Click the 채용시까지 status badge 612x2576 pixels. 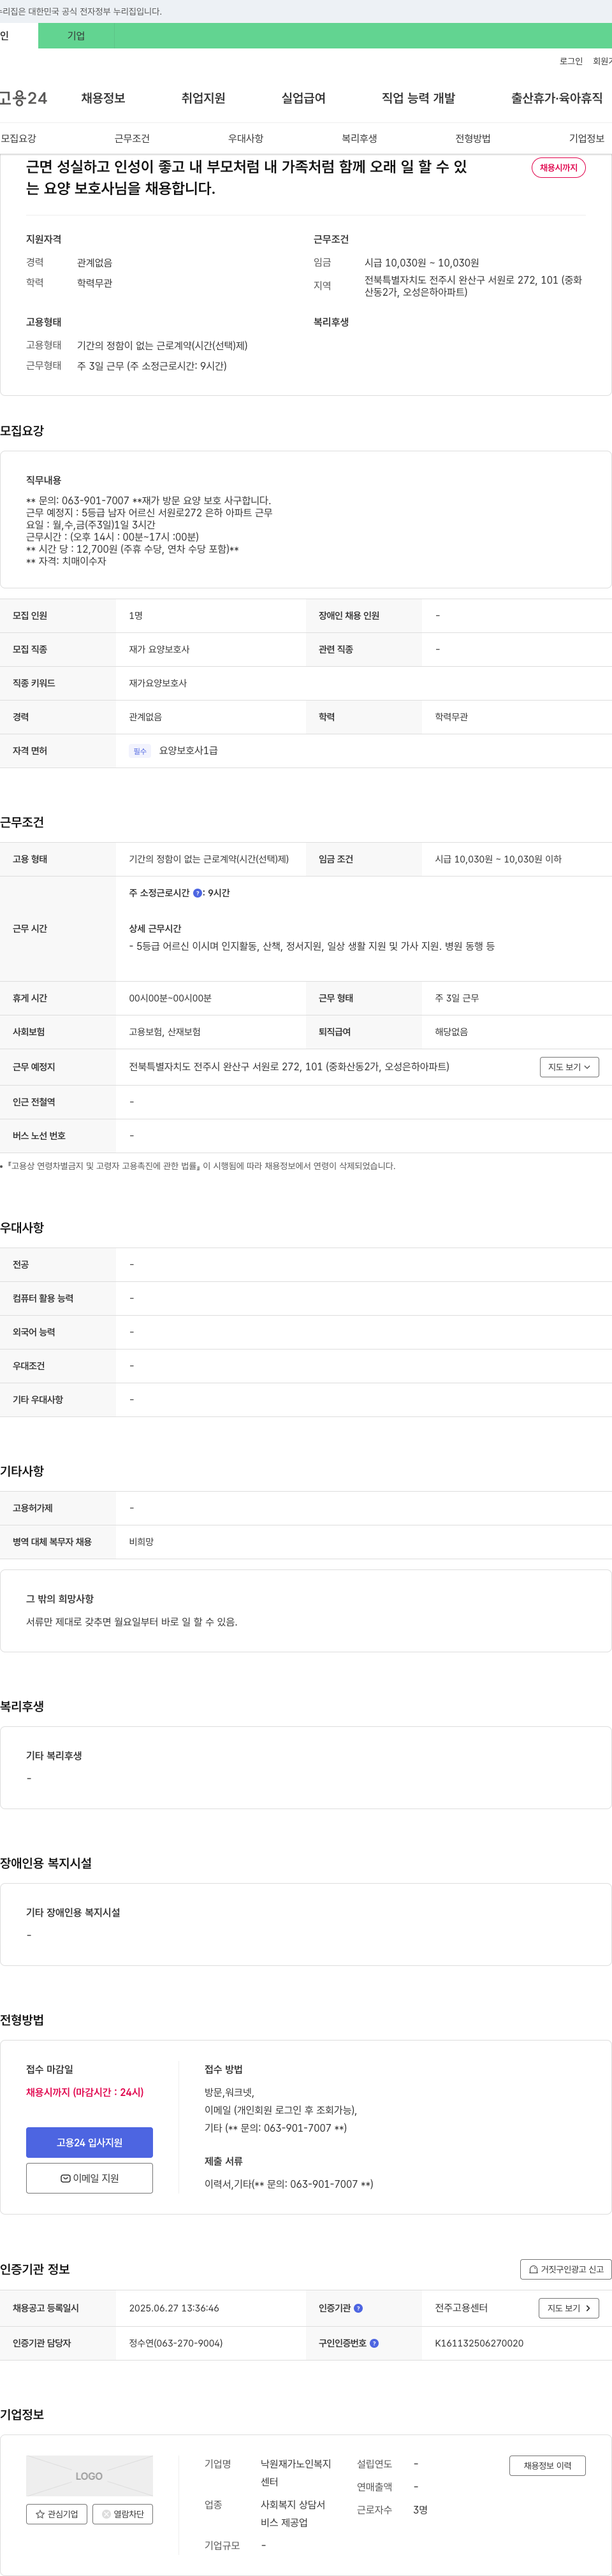pos(558,168)
